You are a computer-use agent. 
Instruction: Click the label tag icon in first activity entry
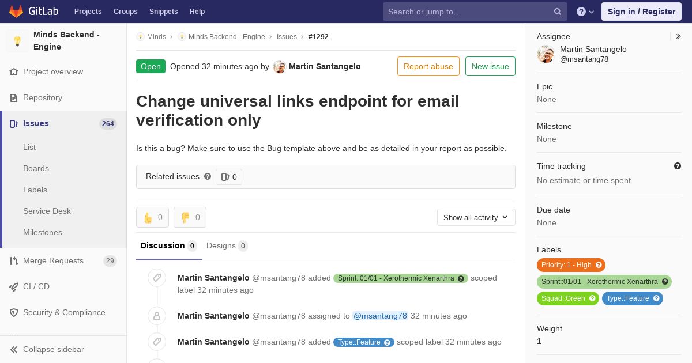point(157,278)
